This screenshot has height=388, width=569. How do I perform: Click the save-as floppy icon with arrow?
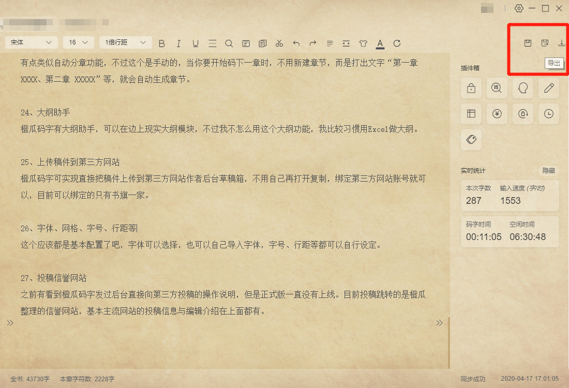(x=545, y=43)
